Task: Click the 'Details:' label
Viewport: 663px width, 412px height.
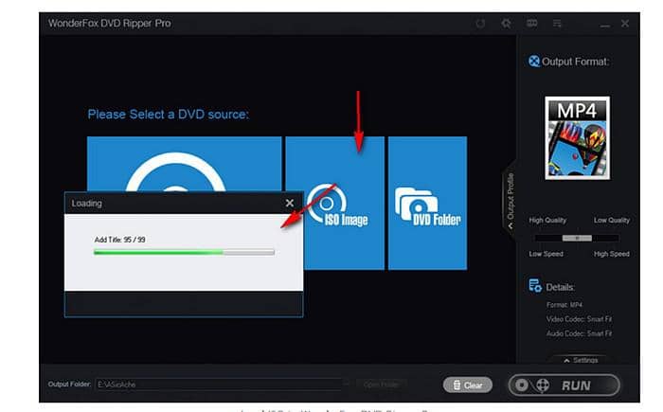Action: click(560, 287)
